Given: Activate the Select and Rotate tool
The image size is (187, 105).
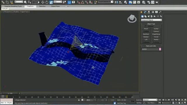Looking at the screenshot, I should 47,2.
